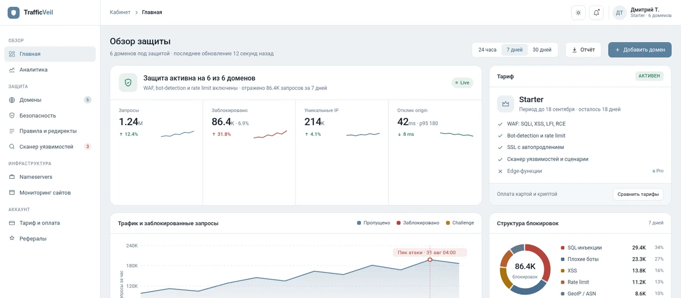The width and height of the screenshot is (681, 298).
Task: Click the TrafficVeil shield logo
Action: [13, 13]
